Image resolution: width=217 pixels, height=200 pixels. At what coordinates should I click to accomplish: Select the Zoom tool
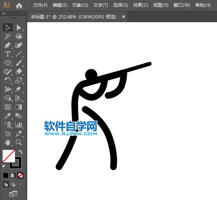click(19, 142)
